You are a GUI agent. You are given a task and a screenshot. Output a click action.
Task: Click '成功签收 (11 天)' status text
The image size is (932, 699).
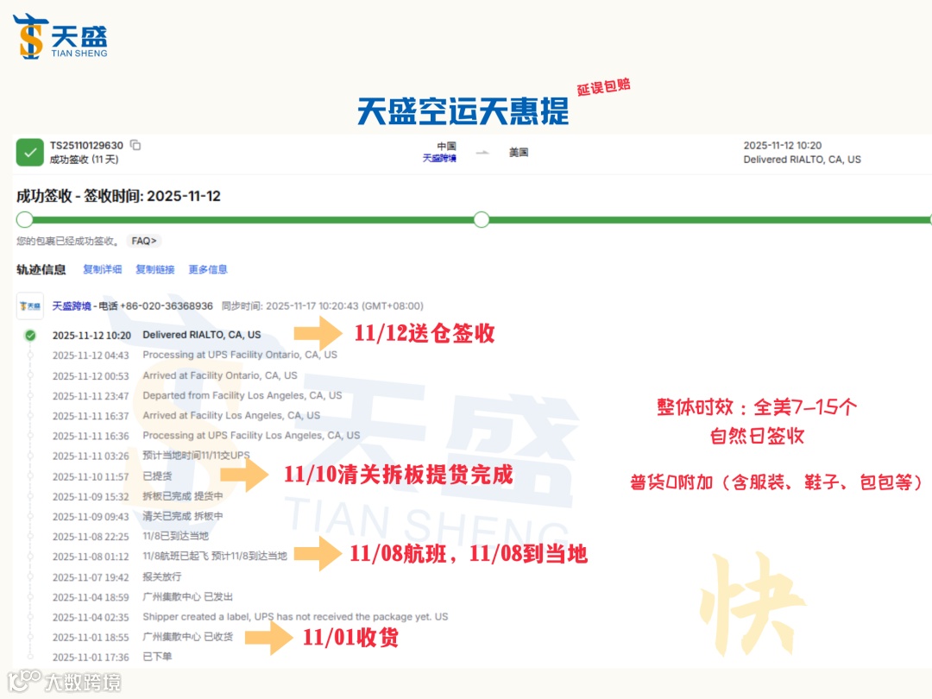pos(84,160)
